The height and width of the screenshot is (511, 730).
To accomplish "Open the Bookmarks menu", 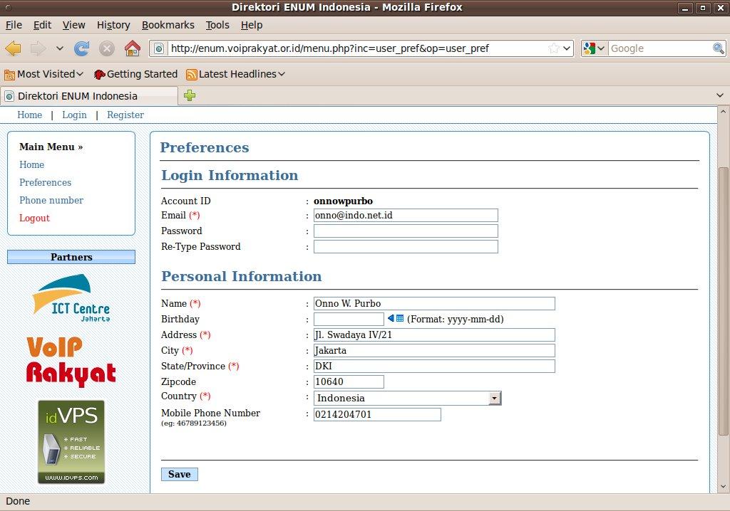I will [168, 25].
